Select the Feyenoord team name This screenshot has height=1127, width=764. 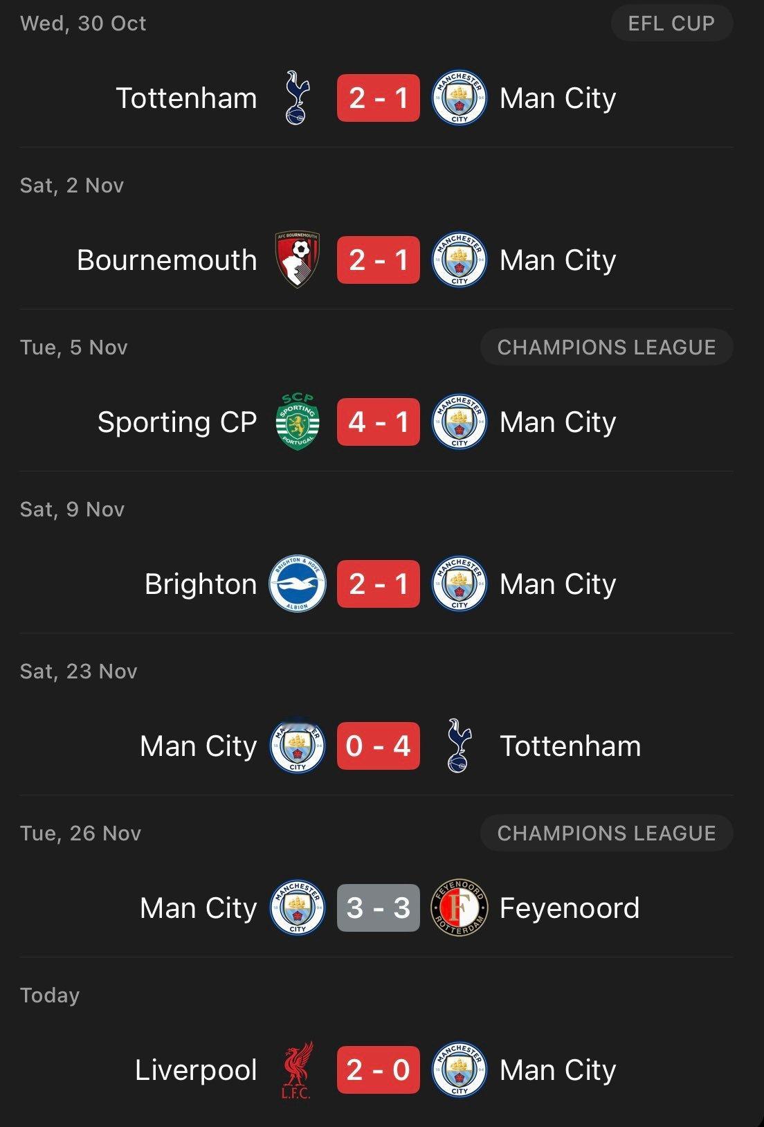[570, 908]
